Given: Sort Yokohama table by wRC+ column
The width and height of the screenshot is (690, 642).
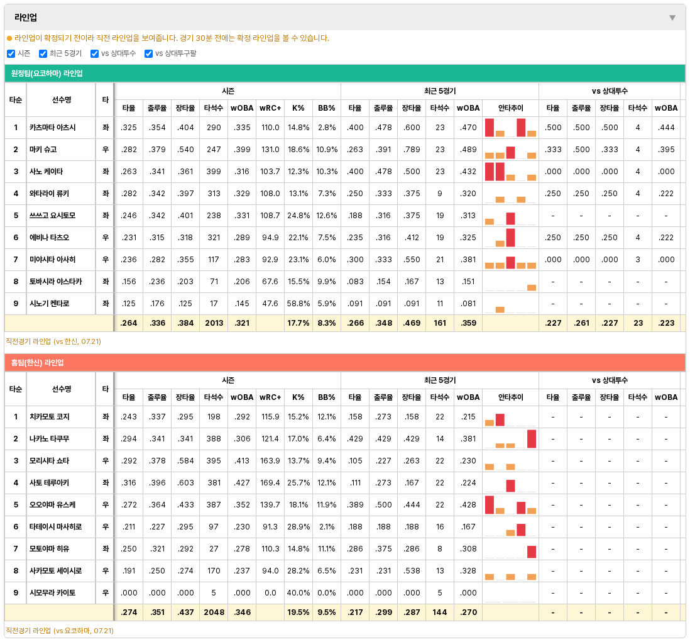Looking at the screenshot, I should click(x=270, y=108).
